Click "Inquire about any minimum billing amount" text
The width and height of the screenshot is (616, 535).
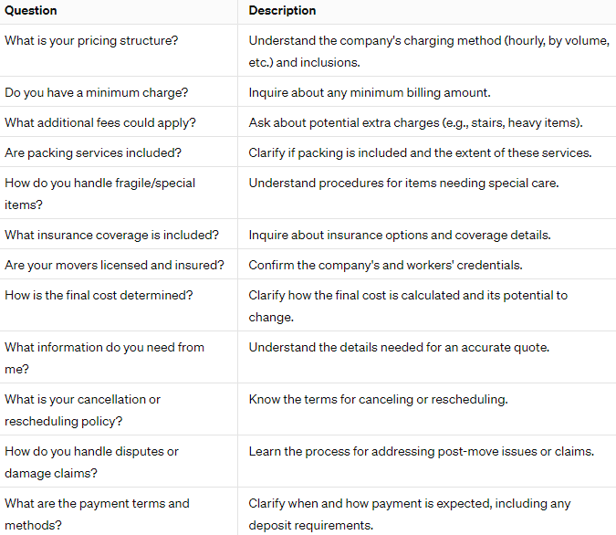pos(367,93)
